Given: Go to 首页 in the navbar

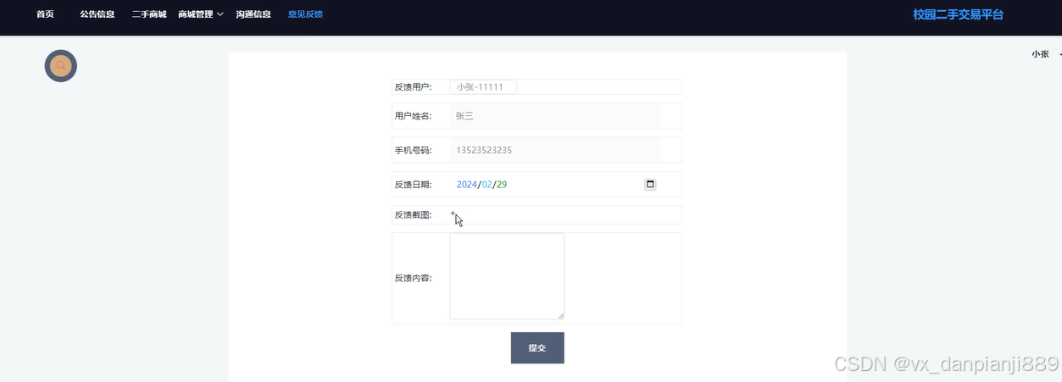Looking at the screenshot, I should (45, 14).
